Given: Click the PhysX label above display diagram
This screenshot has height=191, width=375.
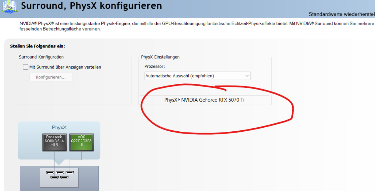Looking at the screenshot, I should click(x=59, y=127).
